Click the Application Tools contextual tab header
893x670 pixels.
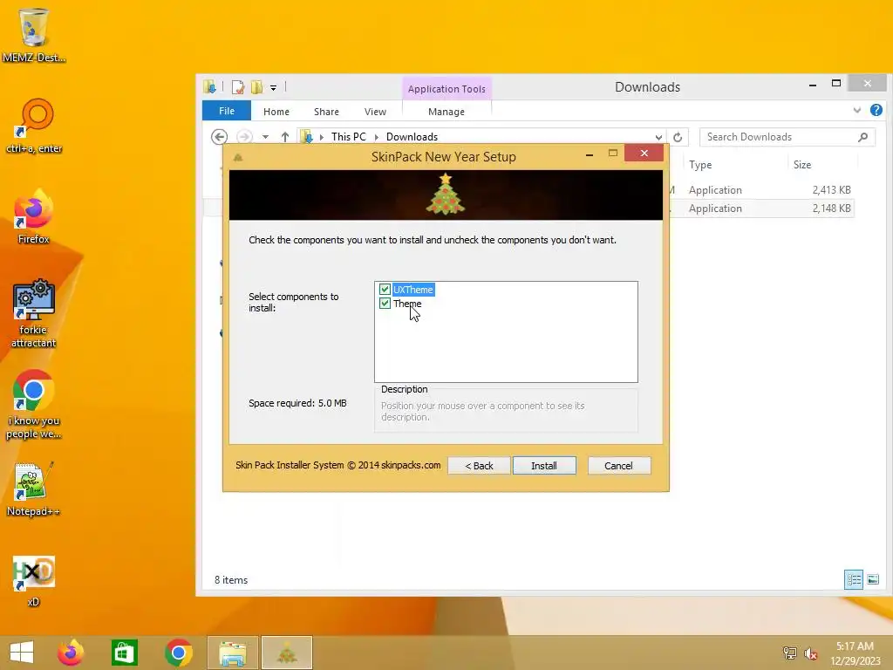pyautogui.click(x=446, y=89)
